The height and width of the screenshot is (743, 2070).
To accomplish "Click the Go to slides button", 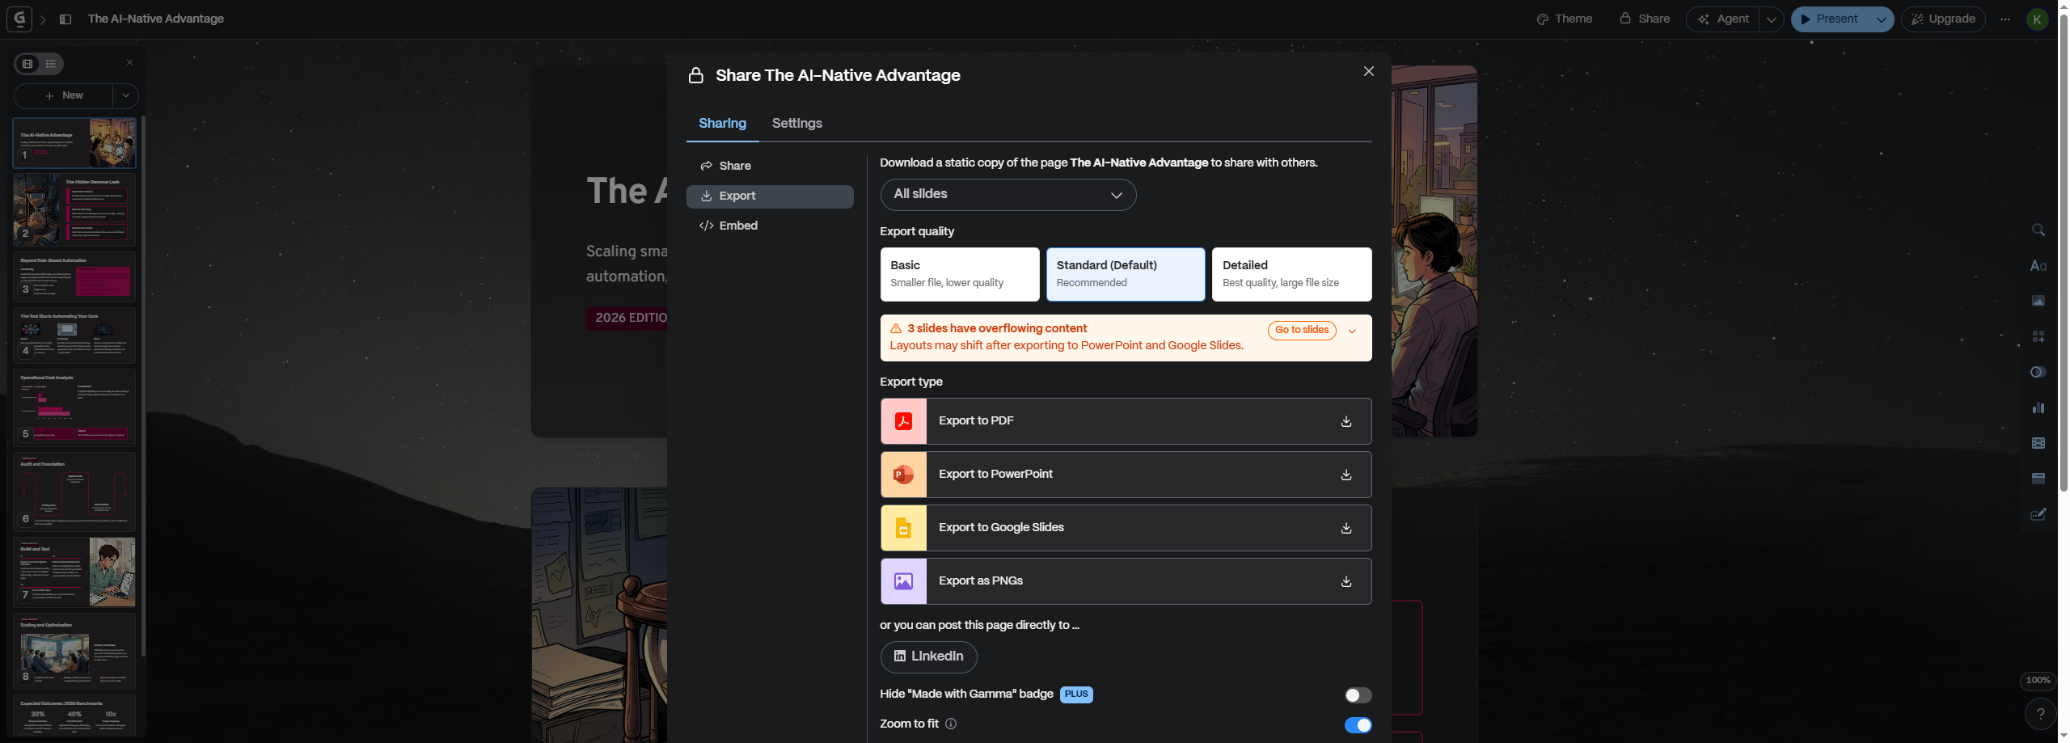I will click(1302, 330).
